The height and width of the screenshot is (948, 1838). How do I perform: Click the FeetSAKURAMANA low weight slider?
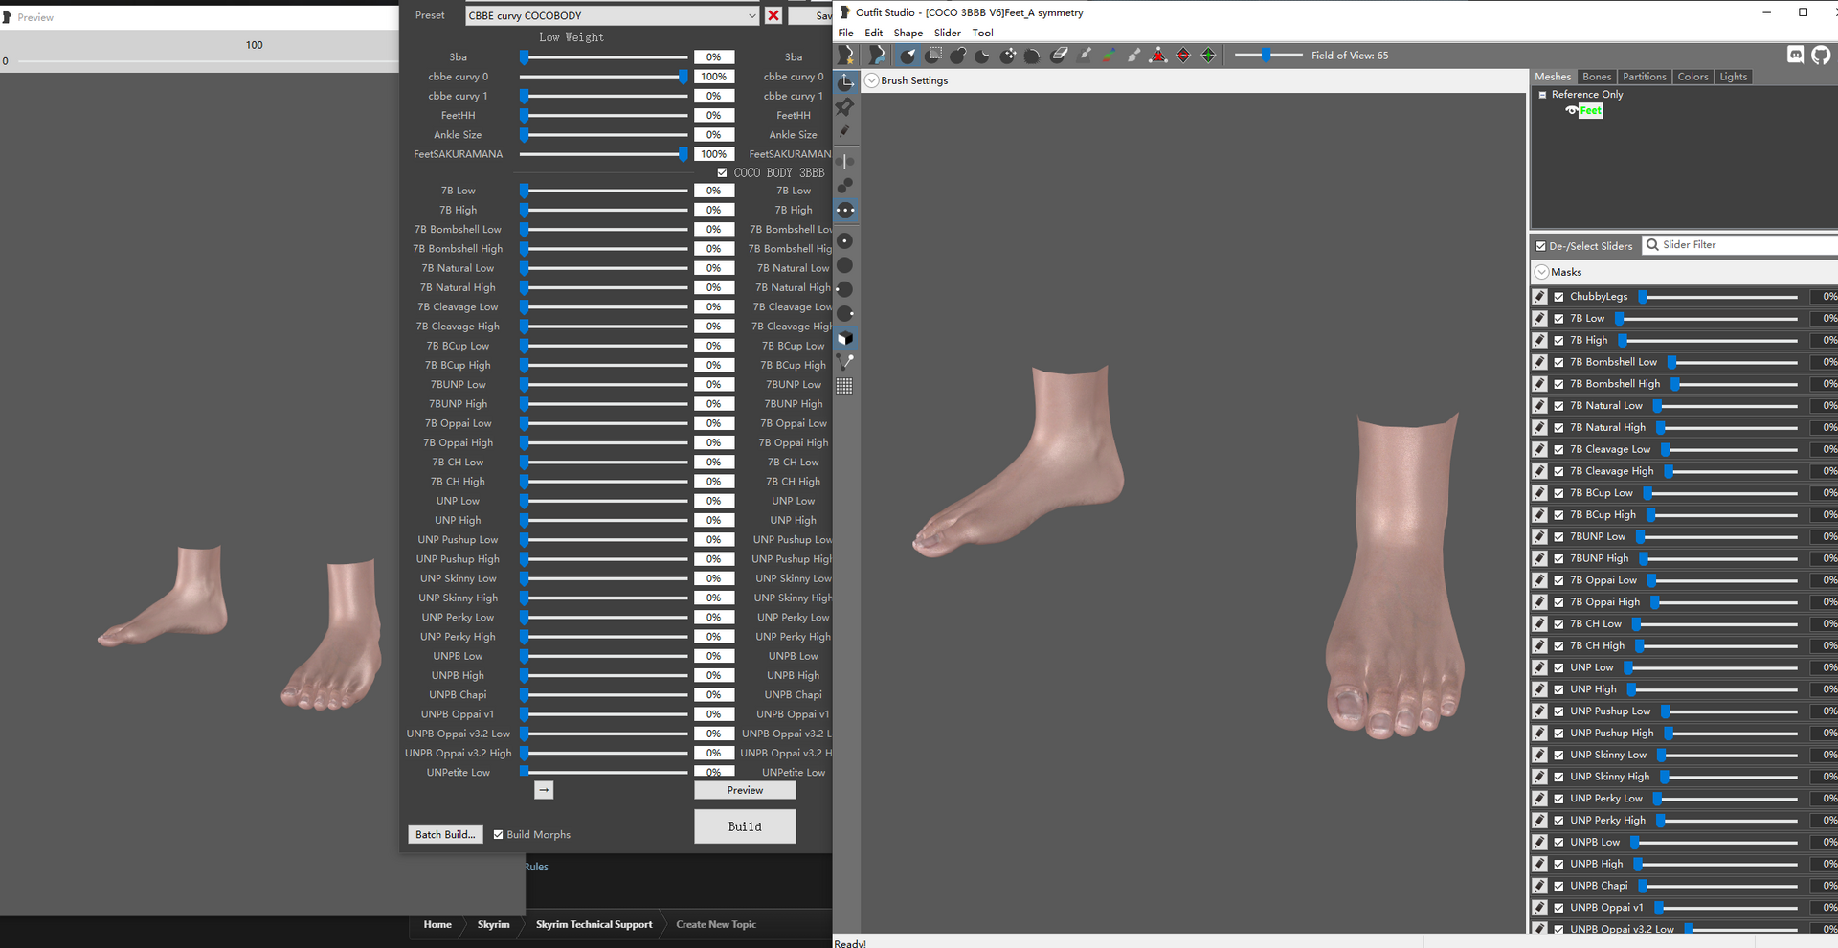pyautogui.click(x=604, y=154)
